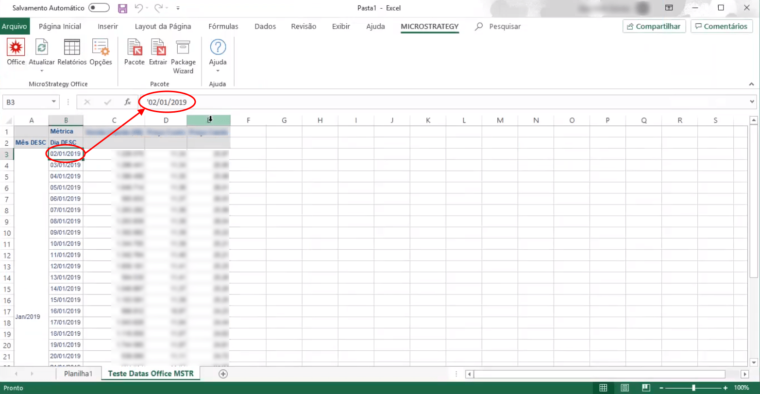Viewport: 760px width, 394px height.
Task: Click the formula bar input field
Action: click(443, 102)
